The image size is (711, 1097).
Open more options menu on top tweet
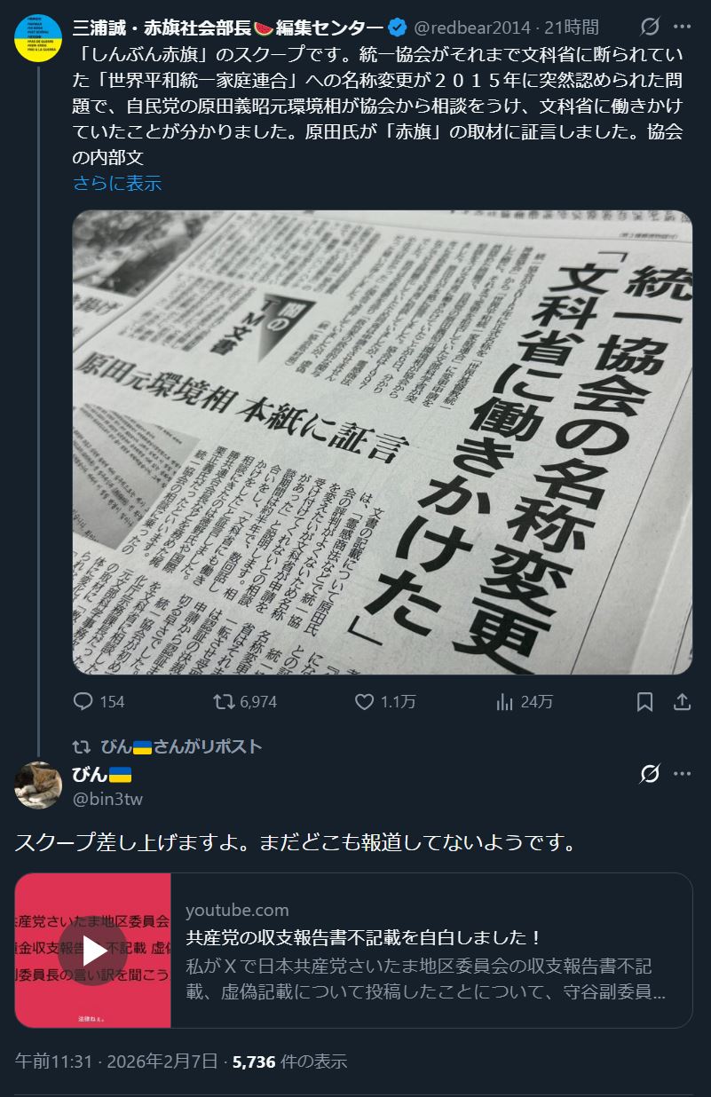tap(682, 27)
